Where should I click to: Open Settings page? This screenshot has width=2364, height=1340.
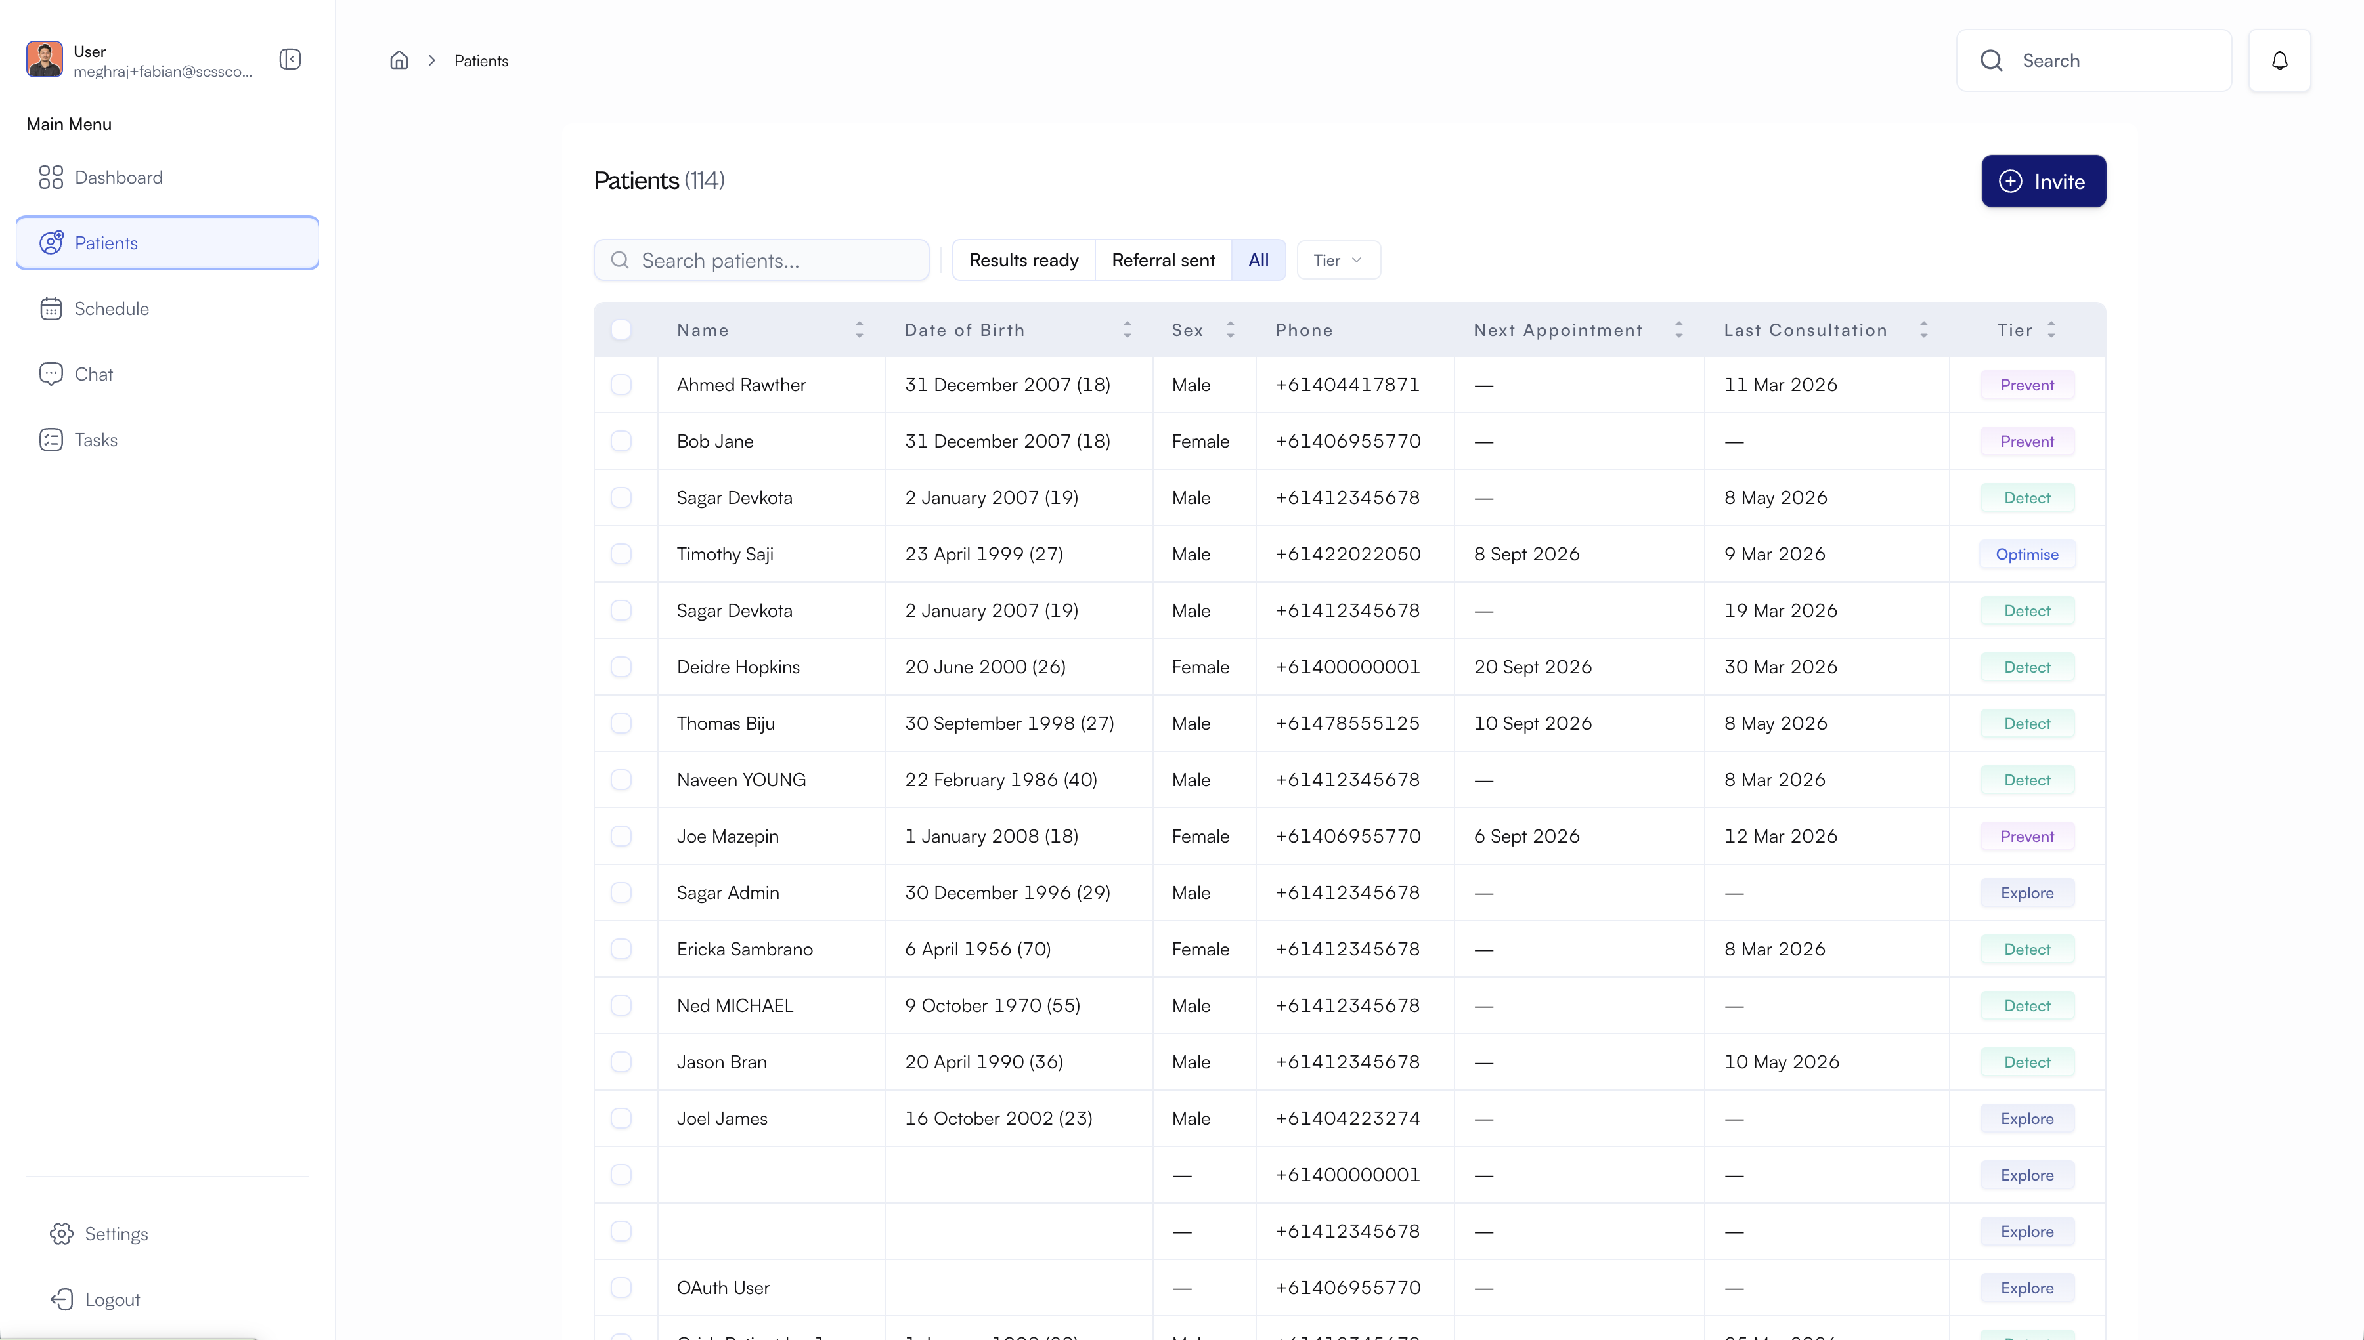click(x=116, y=1234)
